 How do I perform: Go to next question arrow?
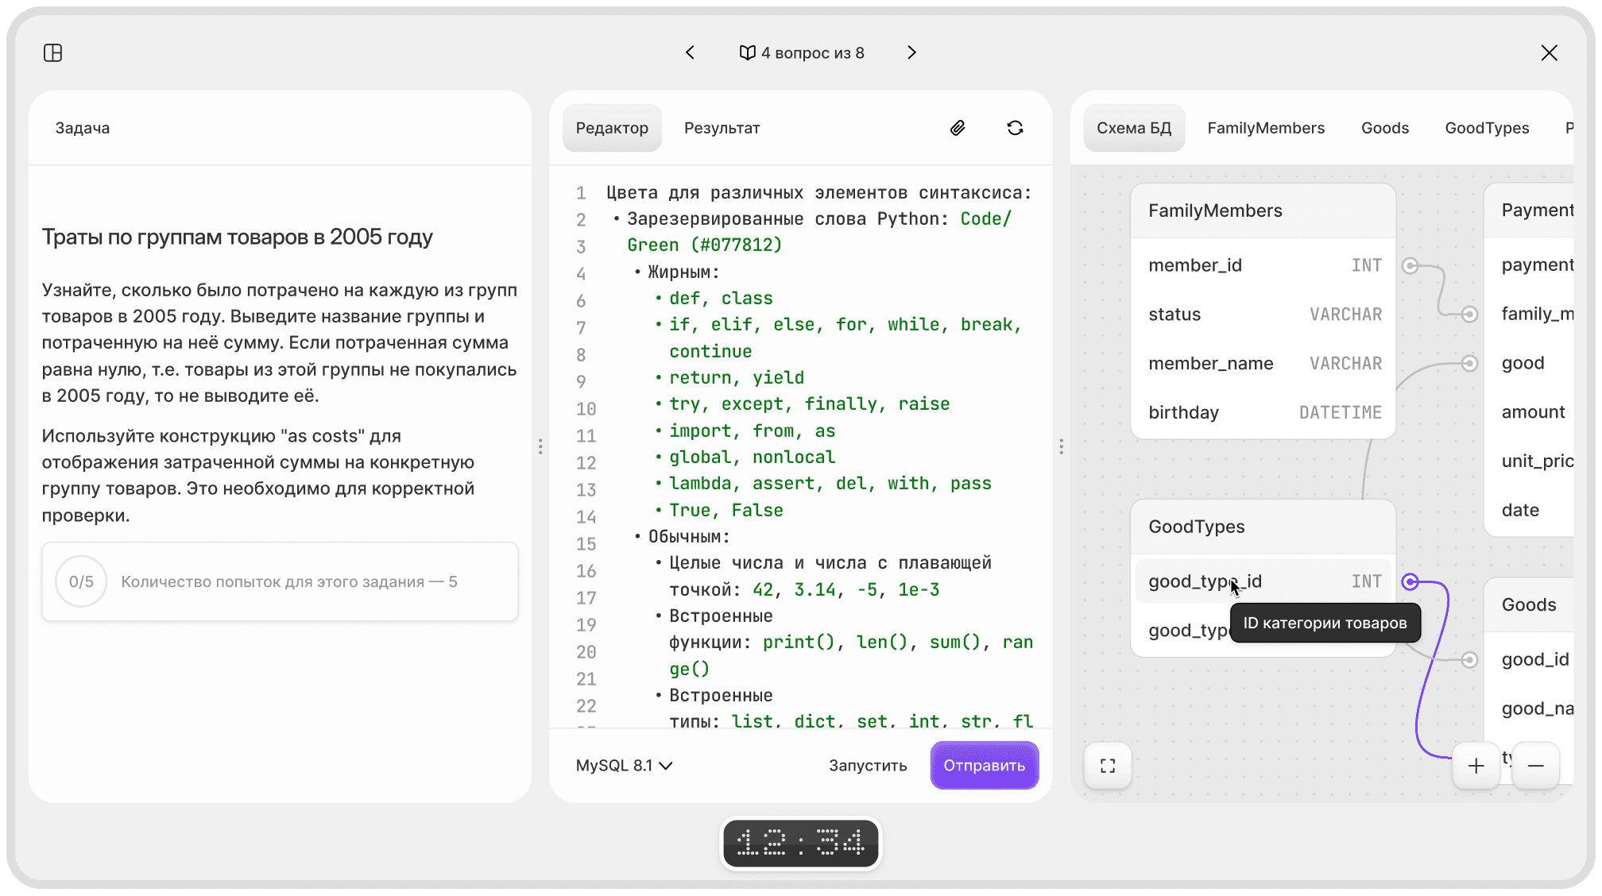[911, 52]
